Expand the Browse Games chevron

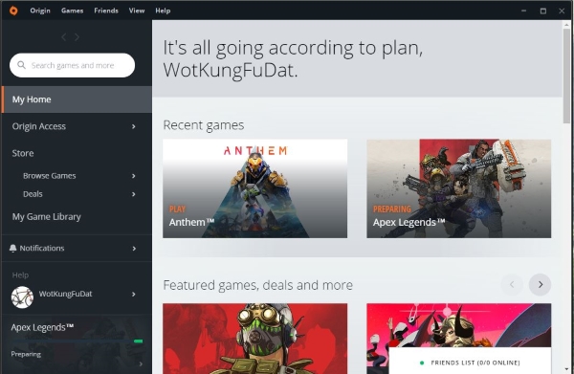(x=134, y=176)
